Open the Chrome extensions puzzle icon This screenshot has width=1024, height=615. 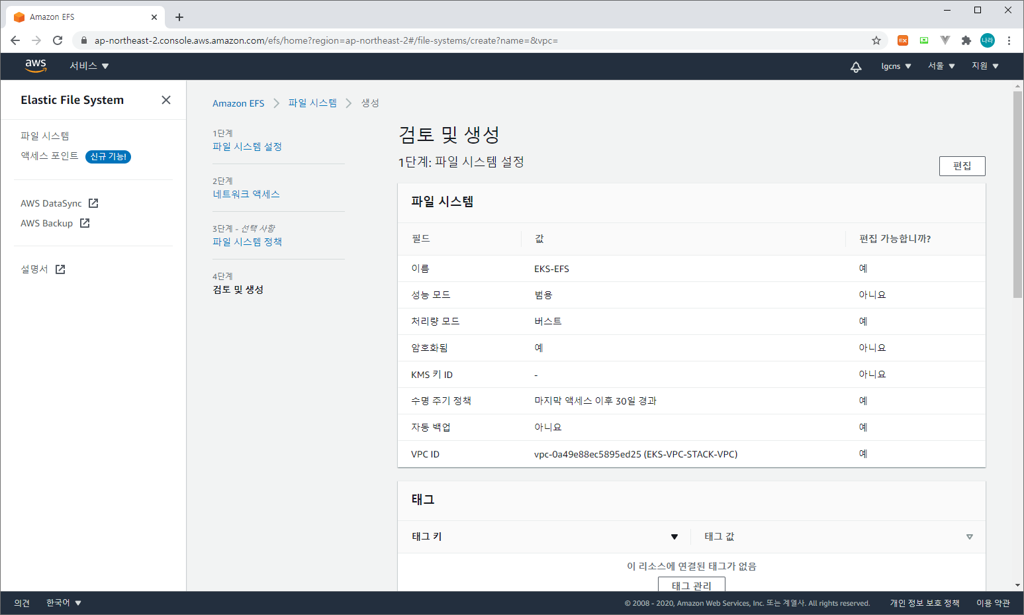click(x=966, y=40)
